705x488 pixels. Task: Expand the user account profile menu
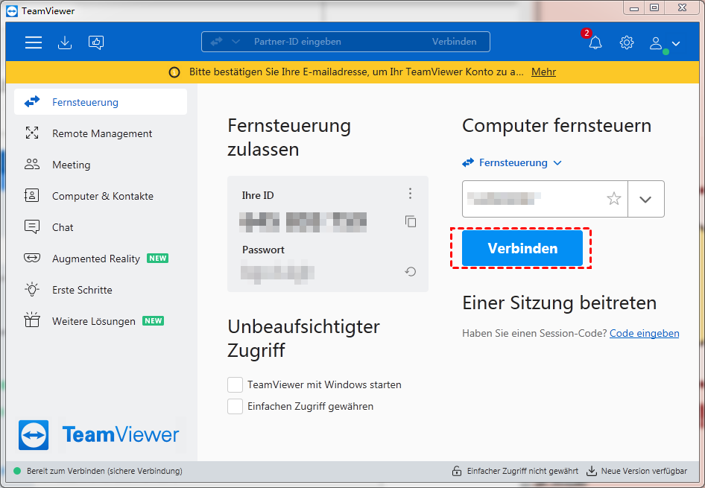pos(665,43)
